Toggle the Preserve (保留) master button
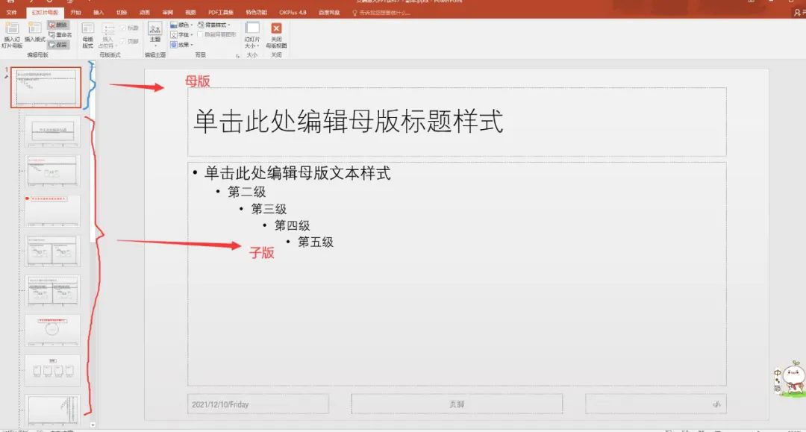The height and width of the screenshot is (432, 806). coord(57,45)
